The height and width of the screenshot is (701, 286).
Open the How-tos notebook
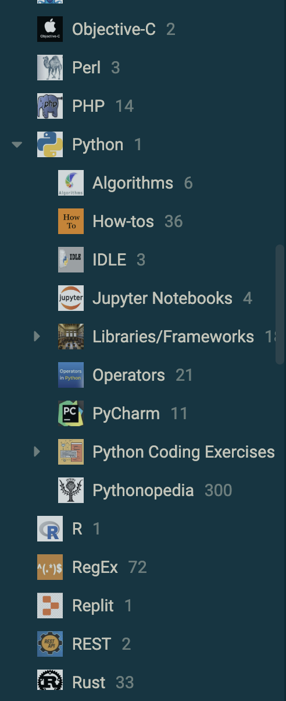pyautogui.click(x=123, y=221)
